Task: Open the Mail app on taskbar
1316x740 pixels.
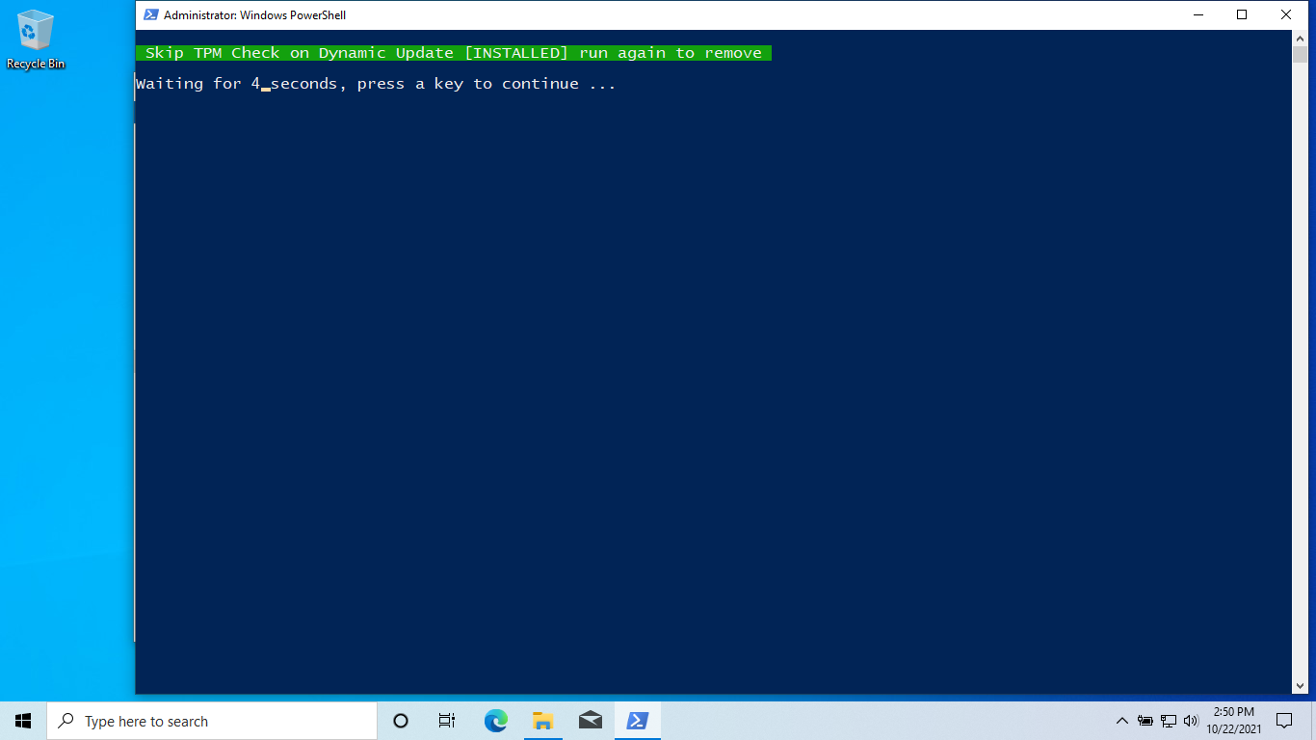Action: pyautogui.click(x=590, y=721)
